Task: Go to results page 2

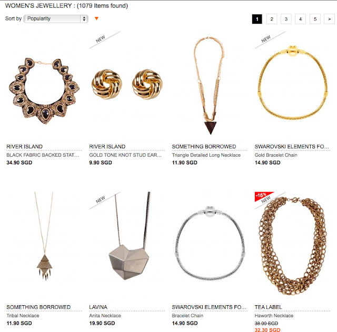Action: [271, 19]
